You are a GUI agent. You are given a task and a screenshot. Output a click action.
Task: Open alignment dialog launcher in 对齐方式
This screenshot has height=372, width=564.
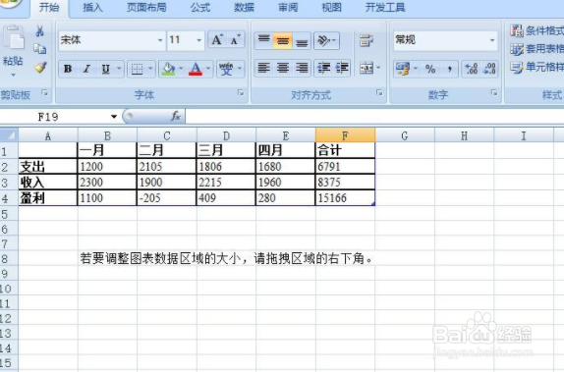pos(379,93)
